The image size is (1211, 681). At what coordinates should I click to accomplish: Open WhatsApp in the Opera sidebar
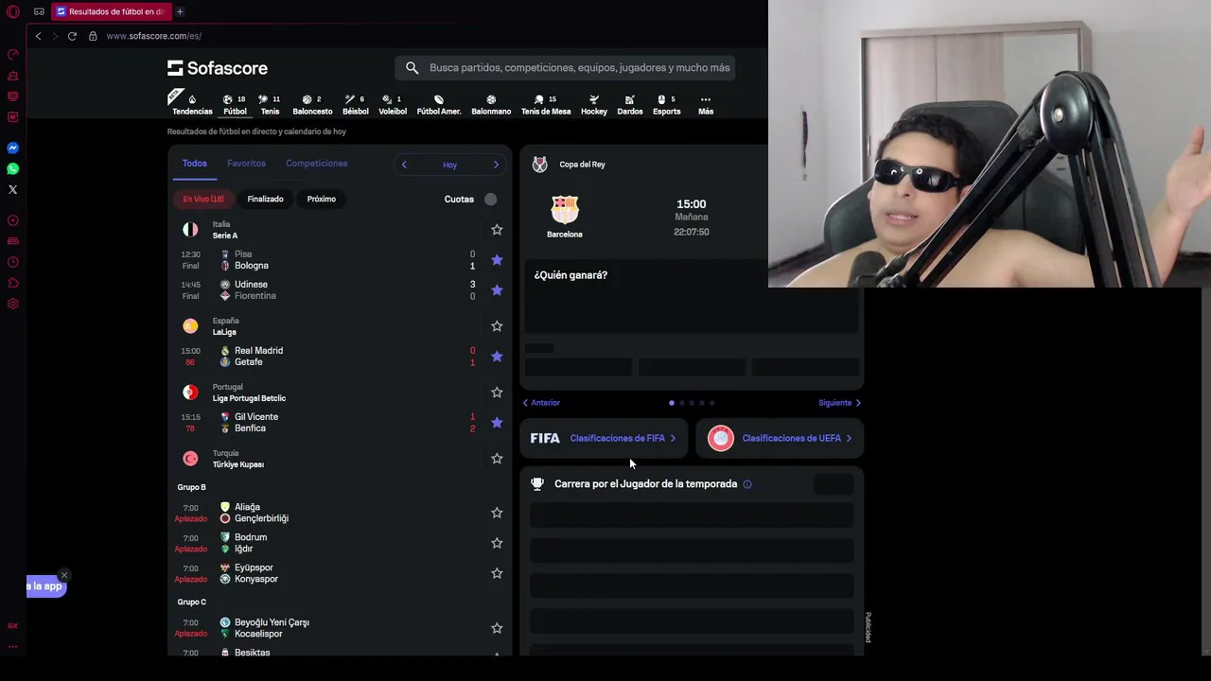click(x=13, y=168)
